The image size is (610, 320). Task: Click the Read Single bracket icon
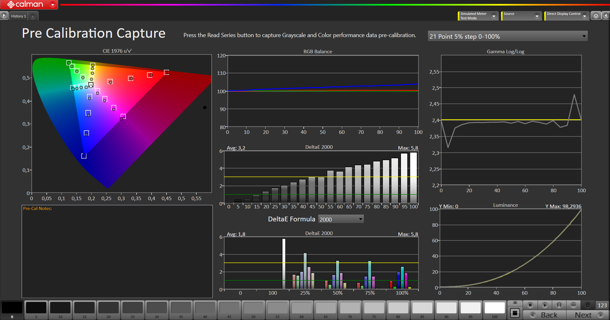[559, 305]
